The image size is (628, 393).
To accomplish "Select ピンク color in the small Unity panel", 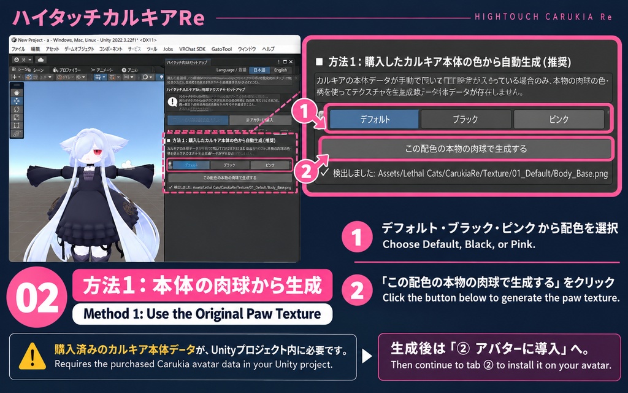I will [x=270, y=165].
